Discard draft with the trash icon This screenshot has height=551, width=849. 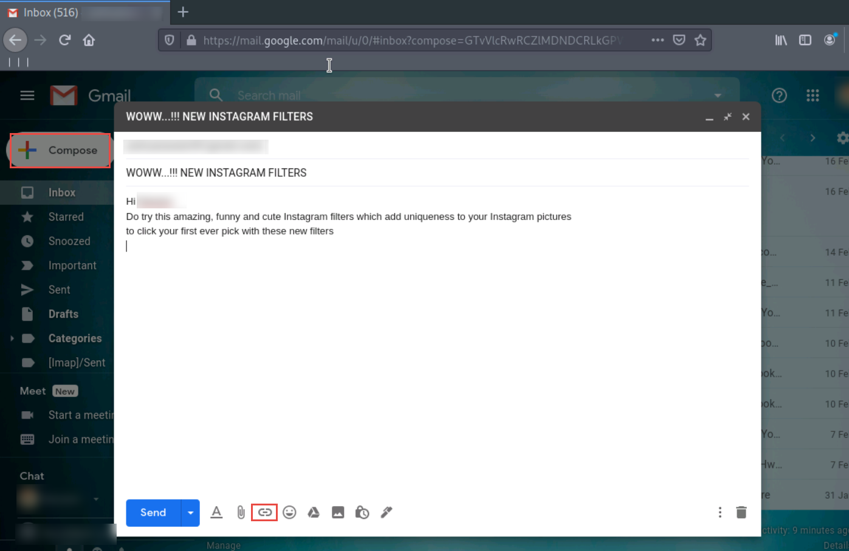tap(741, 513)
